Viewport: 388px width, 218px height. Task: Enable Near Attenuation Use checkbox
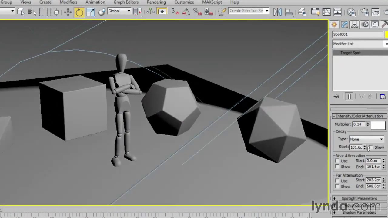tap(337, 161)
